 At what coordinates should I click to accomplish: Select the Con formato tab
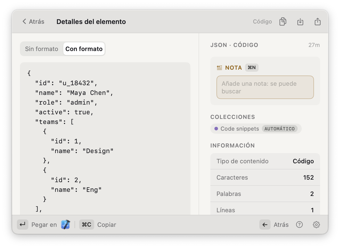pyautogui.click(x=84, y=49)
